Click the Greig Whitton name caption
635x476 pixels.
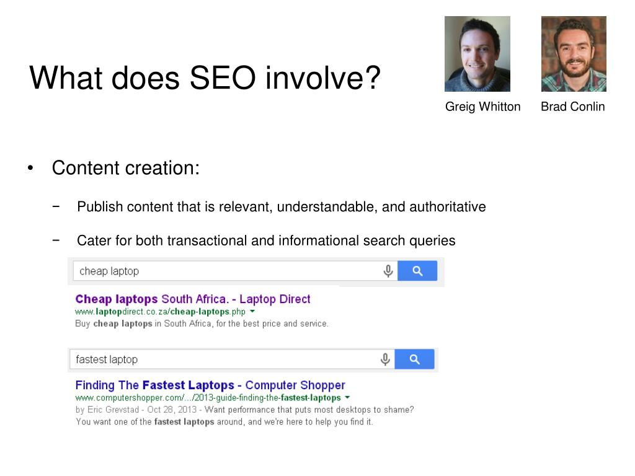(x=482, y=107)
